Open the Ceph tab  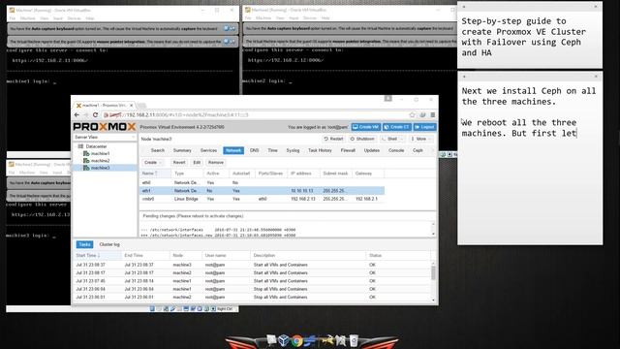point(418,150)
